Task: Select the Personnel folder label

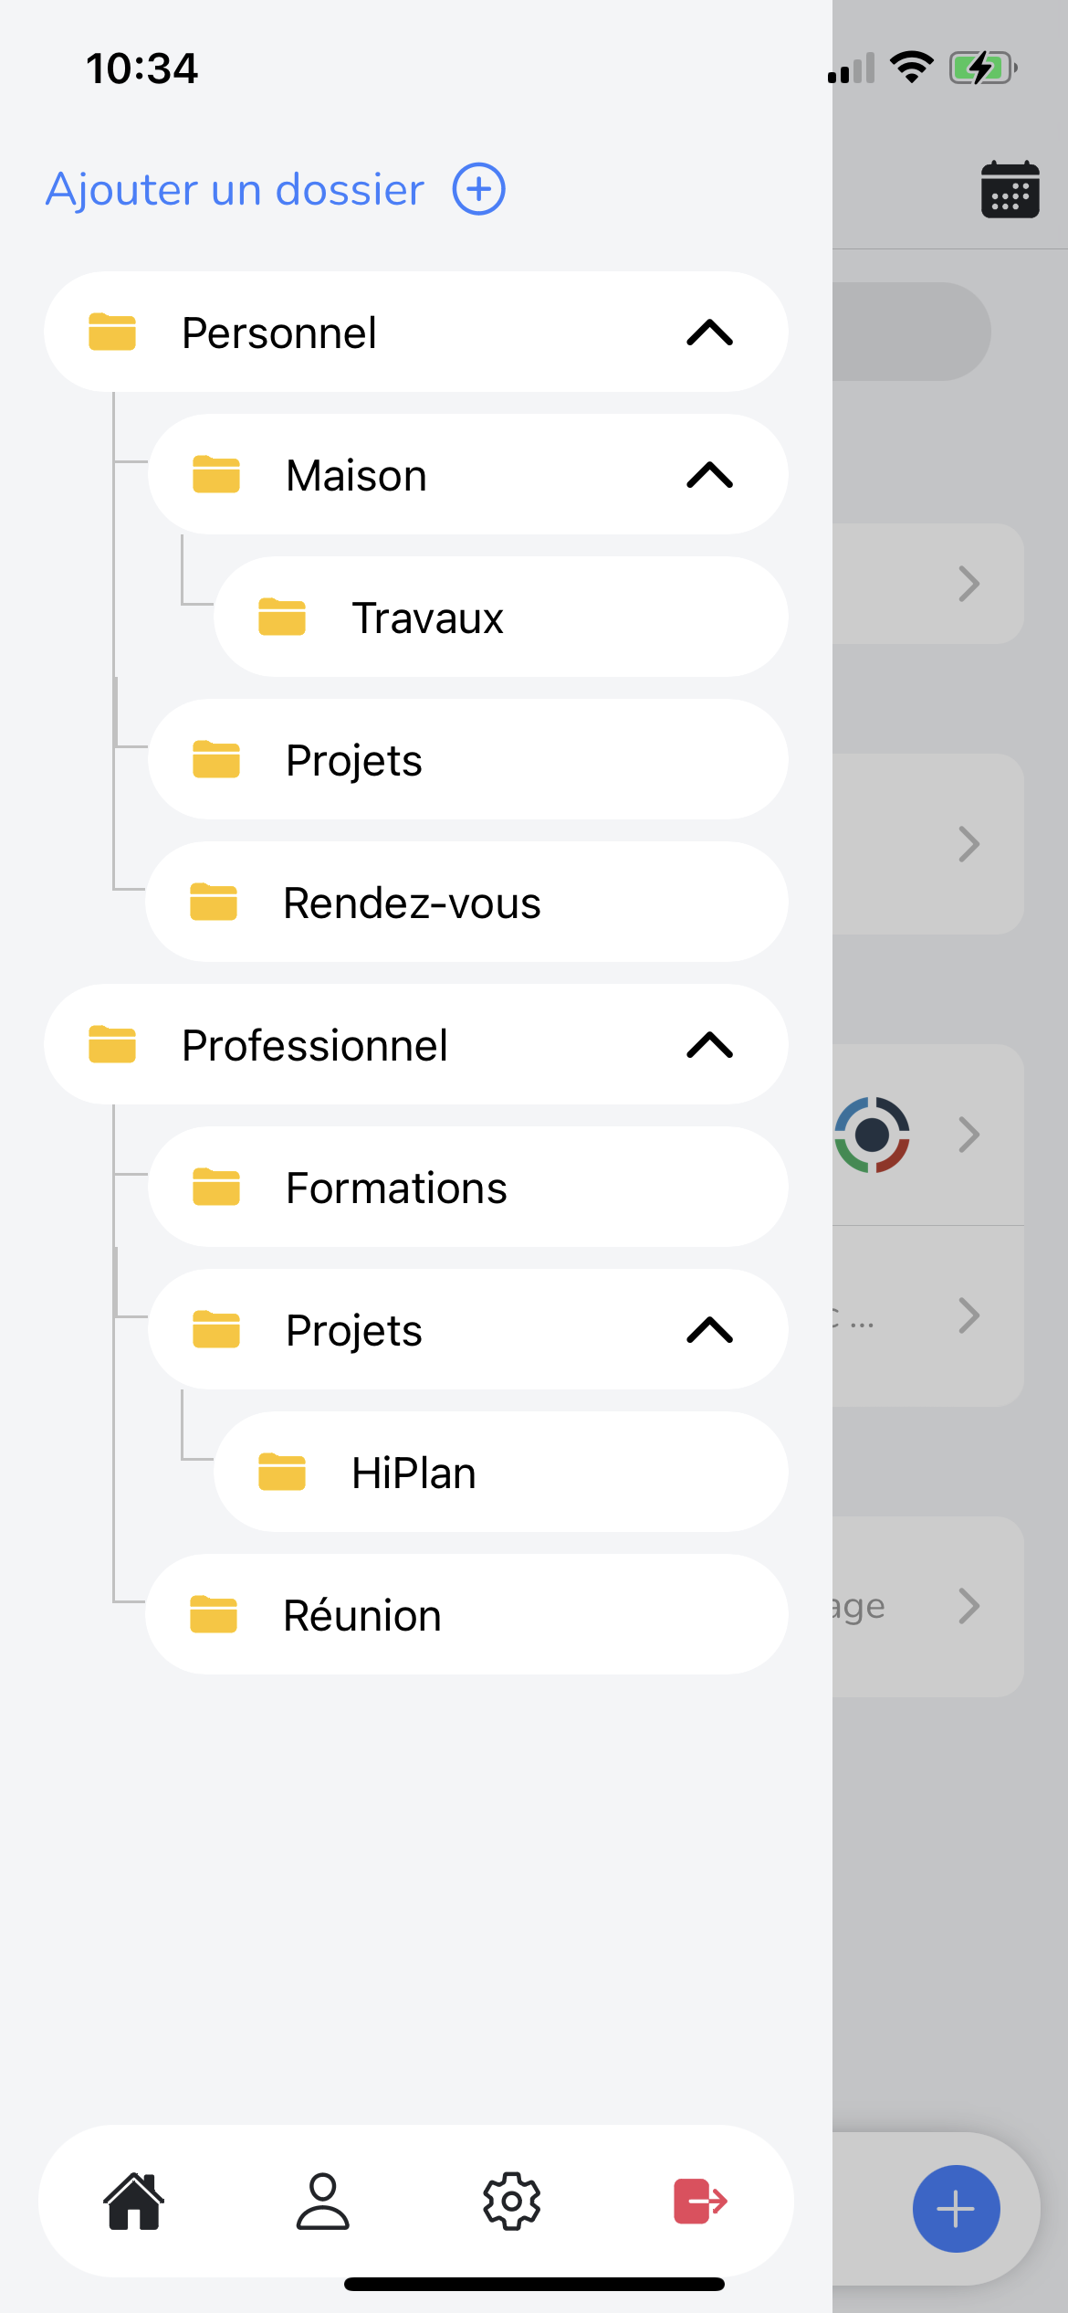Action: 278,333
